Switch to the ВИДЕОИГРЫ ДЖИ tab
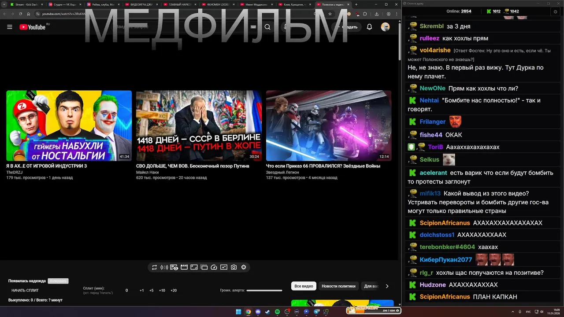Viewport: 564px width, 317px height. click(x=141, y=4)
